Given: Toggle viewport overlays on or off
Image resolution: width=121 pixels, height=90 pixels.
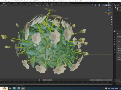Looking at the screenshot, I should (x=99, y=5).
